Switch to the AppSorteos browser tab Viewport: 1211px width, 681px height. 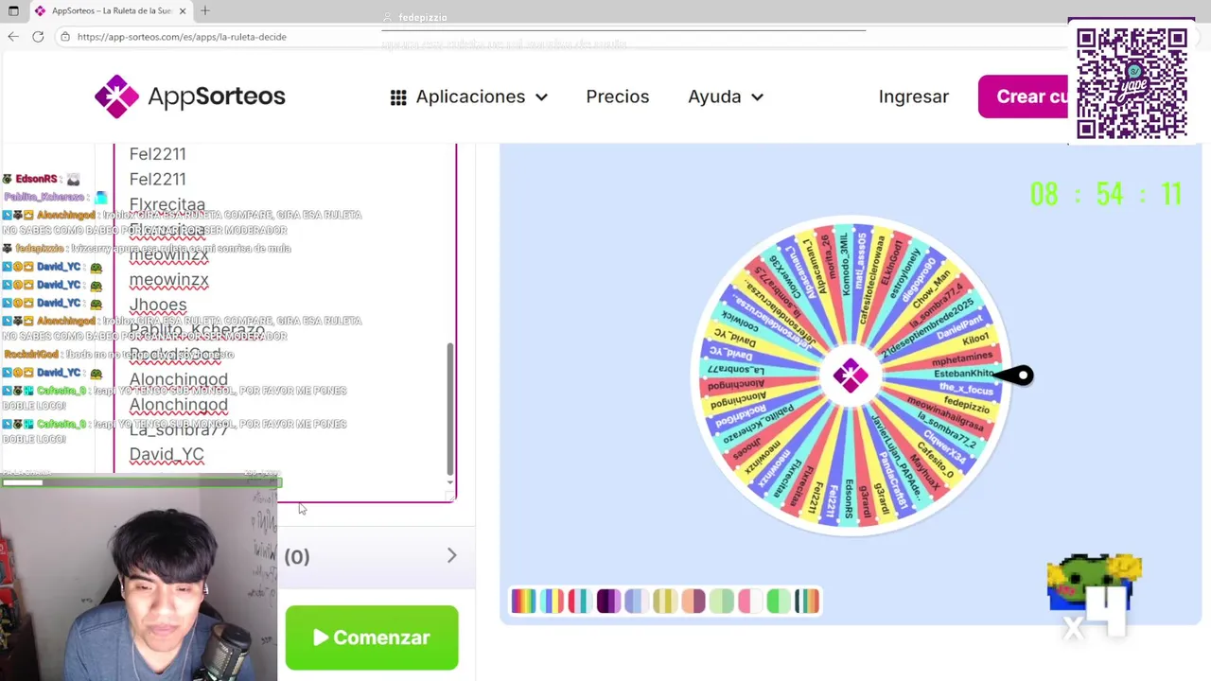pos(111,10)
